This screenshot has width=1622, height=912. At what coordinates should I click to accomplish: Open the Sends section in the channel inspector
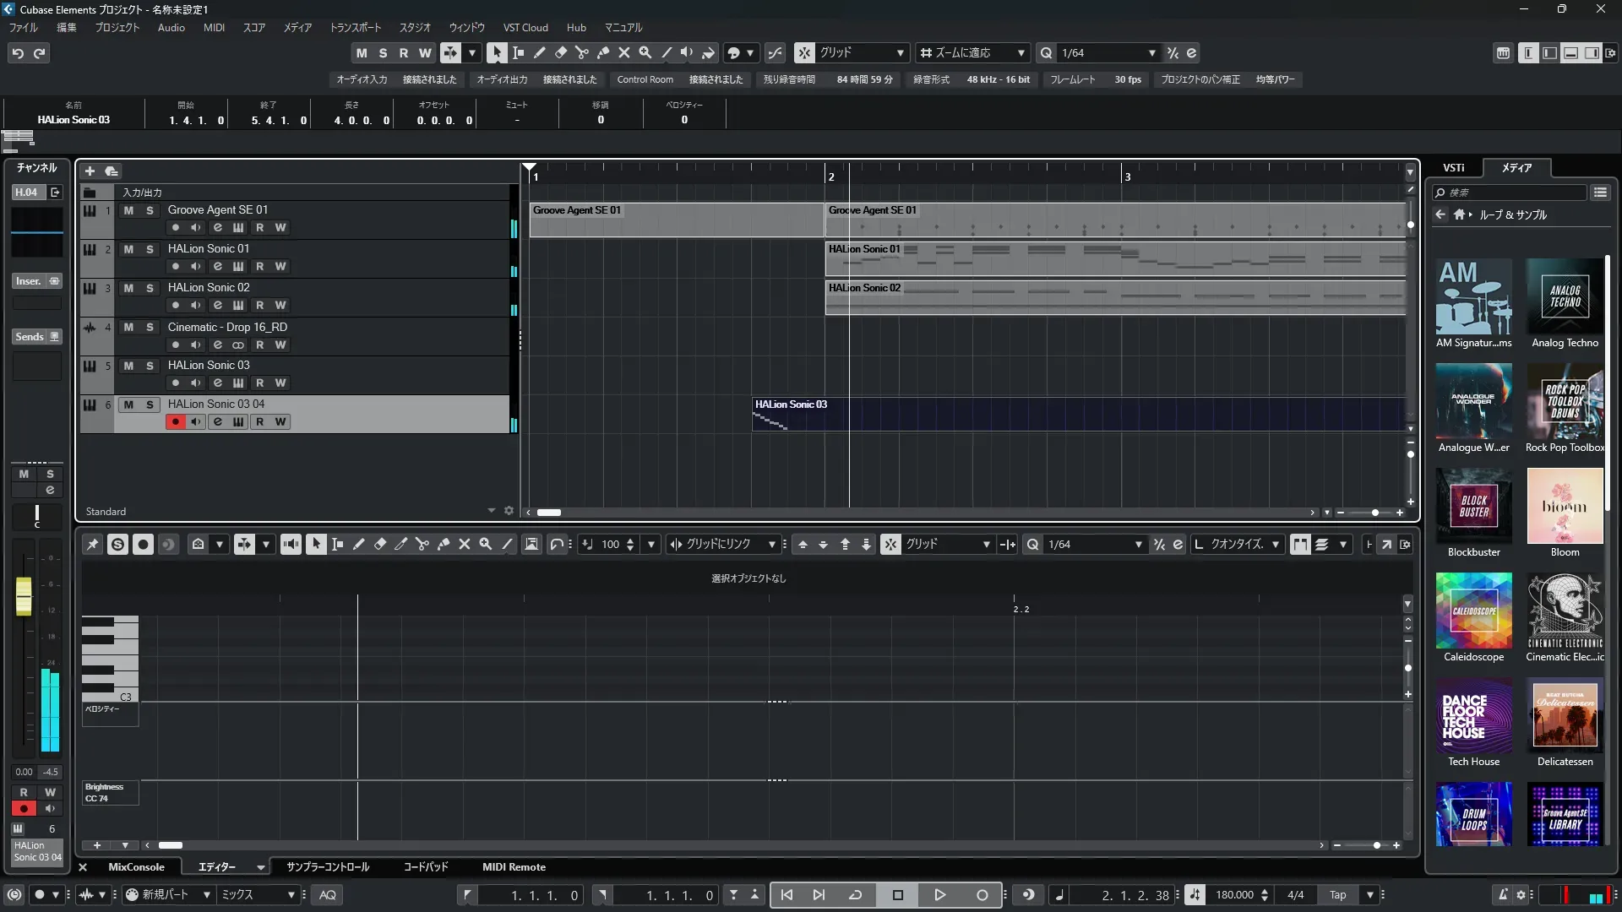30,336
